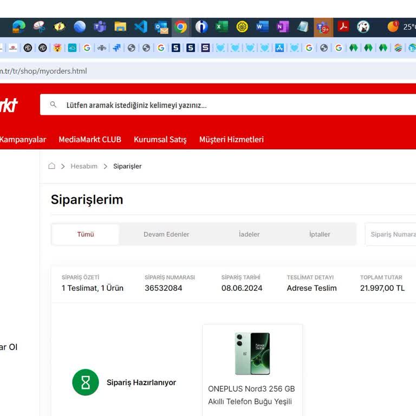The width and height of the screenshot is (416, 416).
Task: Open Microsoft Excel from the taskbar
Action: point(222,27)
